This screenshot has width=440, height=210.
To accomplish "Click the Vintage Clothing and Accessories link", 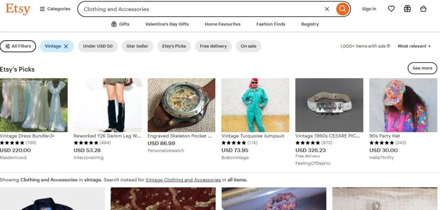I will click(183, 180).
